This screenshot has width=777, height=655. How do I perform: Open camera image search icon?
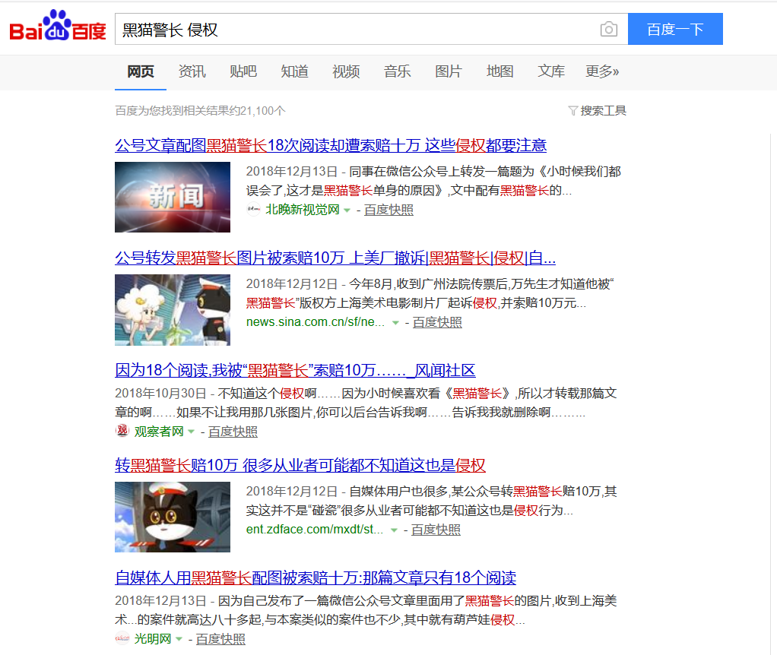(x=608, y=29)
